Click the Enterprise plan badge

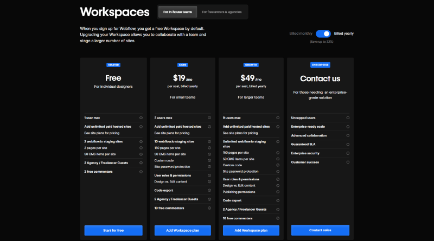pyautogui.click(x=320, y=65)
